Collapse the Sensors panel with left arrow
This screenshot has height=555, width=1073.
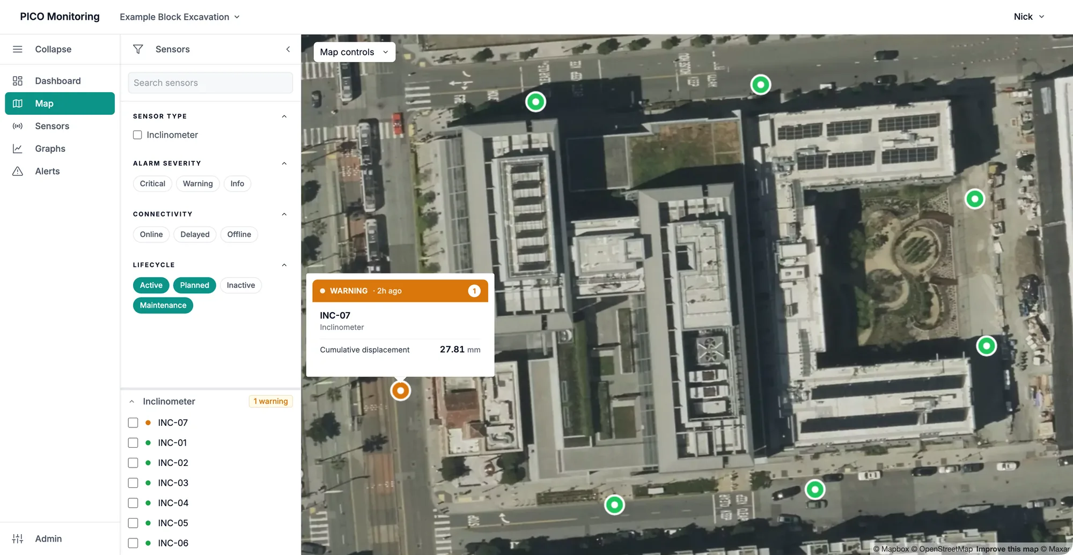tap(288, 49)
